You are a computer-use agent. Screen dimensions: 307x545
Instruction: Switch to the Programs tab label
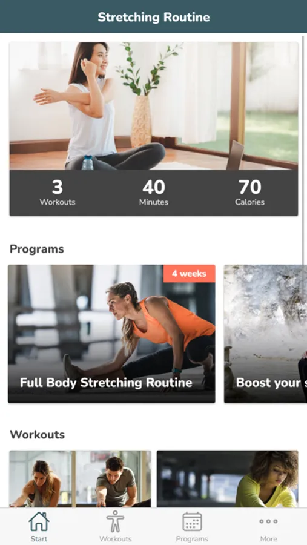tap(192, 539)
